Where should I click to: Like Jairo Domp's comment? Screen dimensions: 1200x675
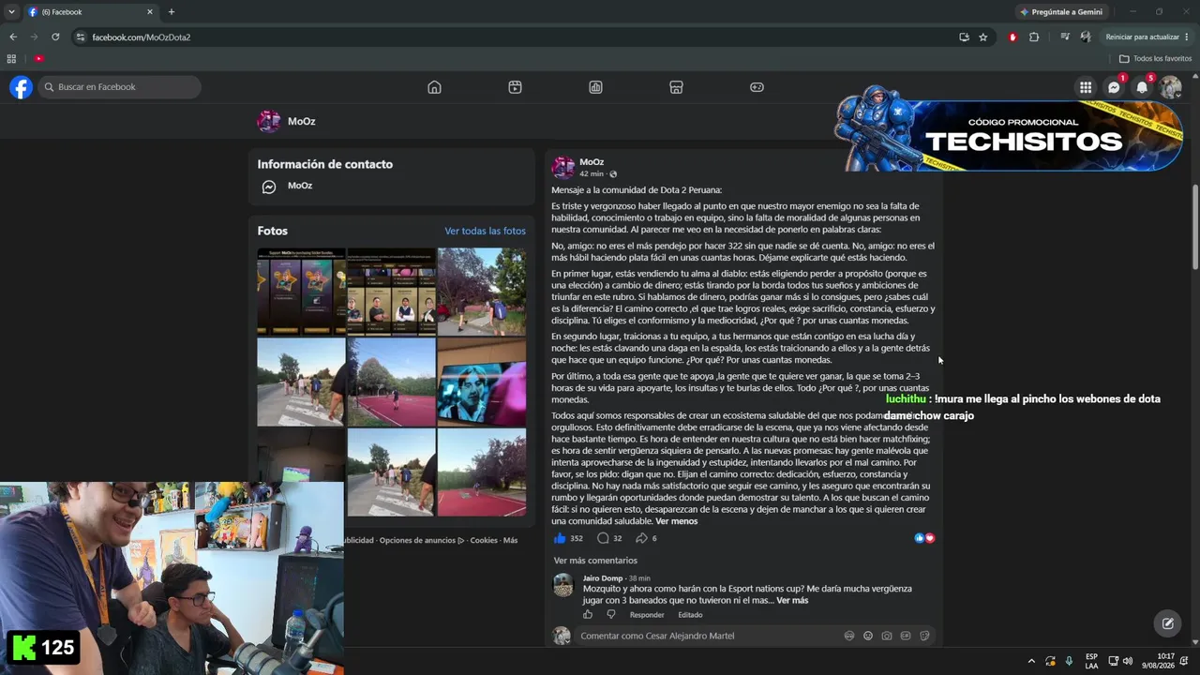588,615
